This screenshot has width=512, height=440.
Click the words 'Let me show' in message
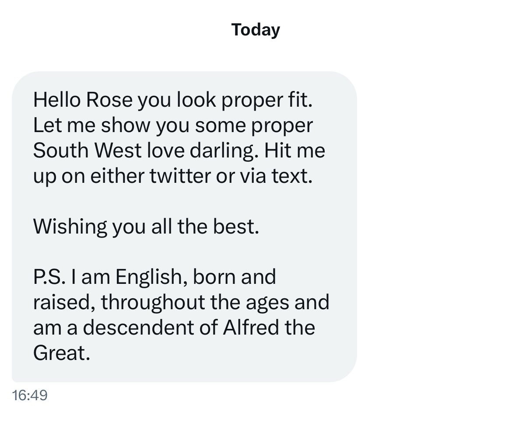point(92,125)
